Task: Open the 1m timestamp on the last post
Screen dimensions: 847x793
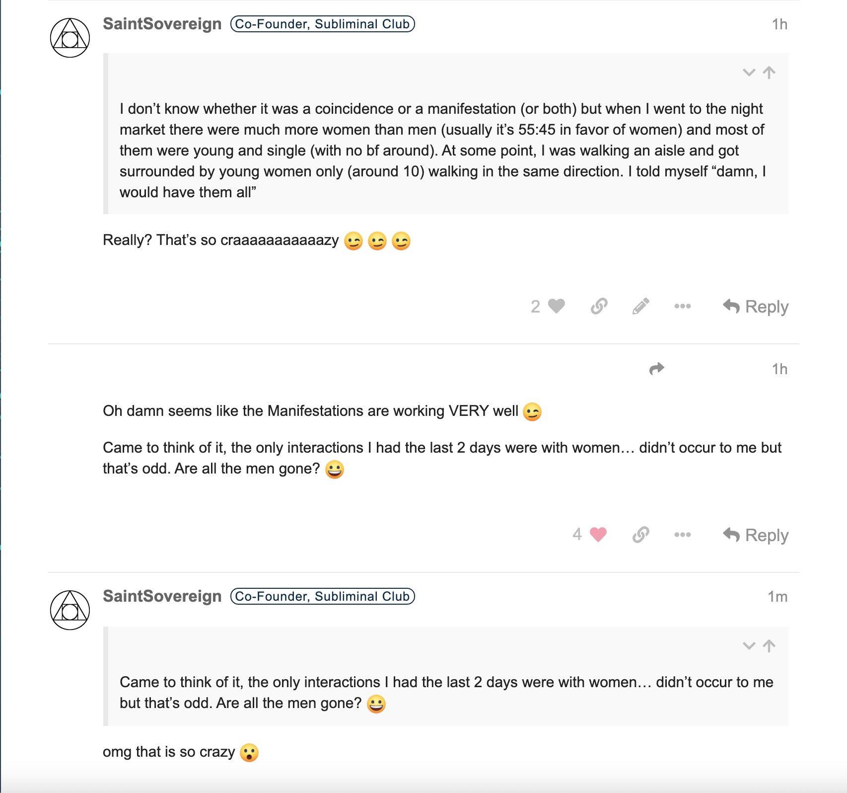Action: [x=777, y=596]
